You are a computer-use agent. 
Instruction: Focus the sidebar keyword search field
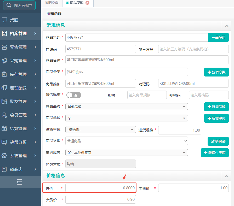coord(19,5)
